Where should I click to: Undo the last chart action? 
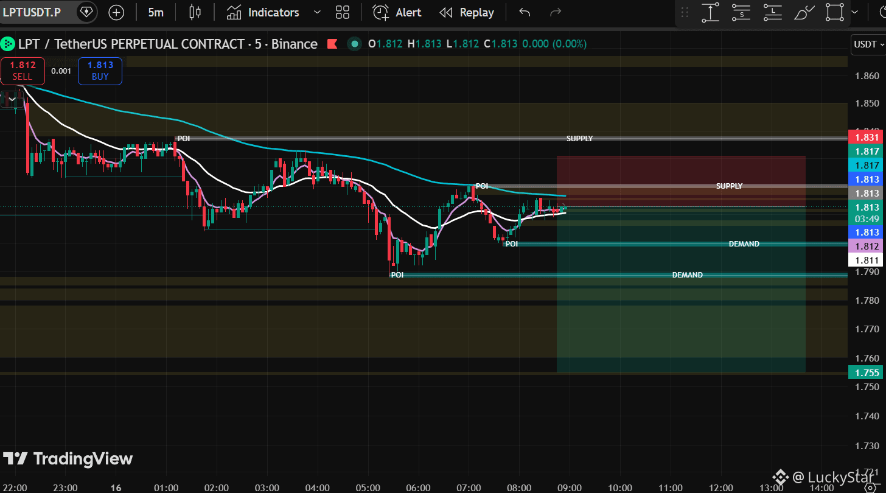tap(525, 12)
